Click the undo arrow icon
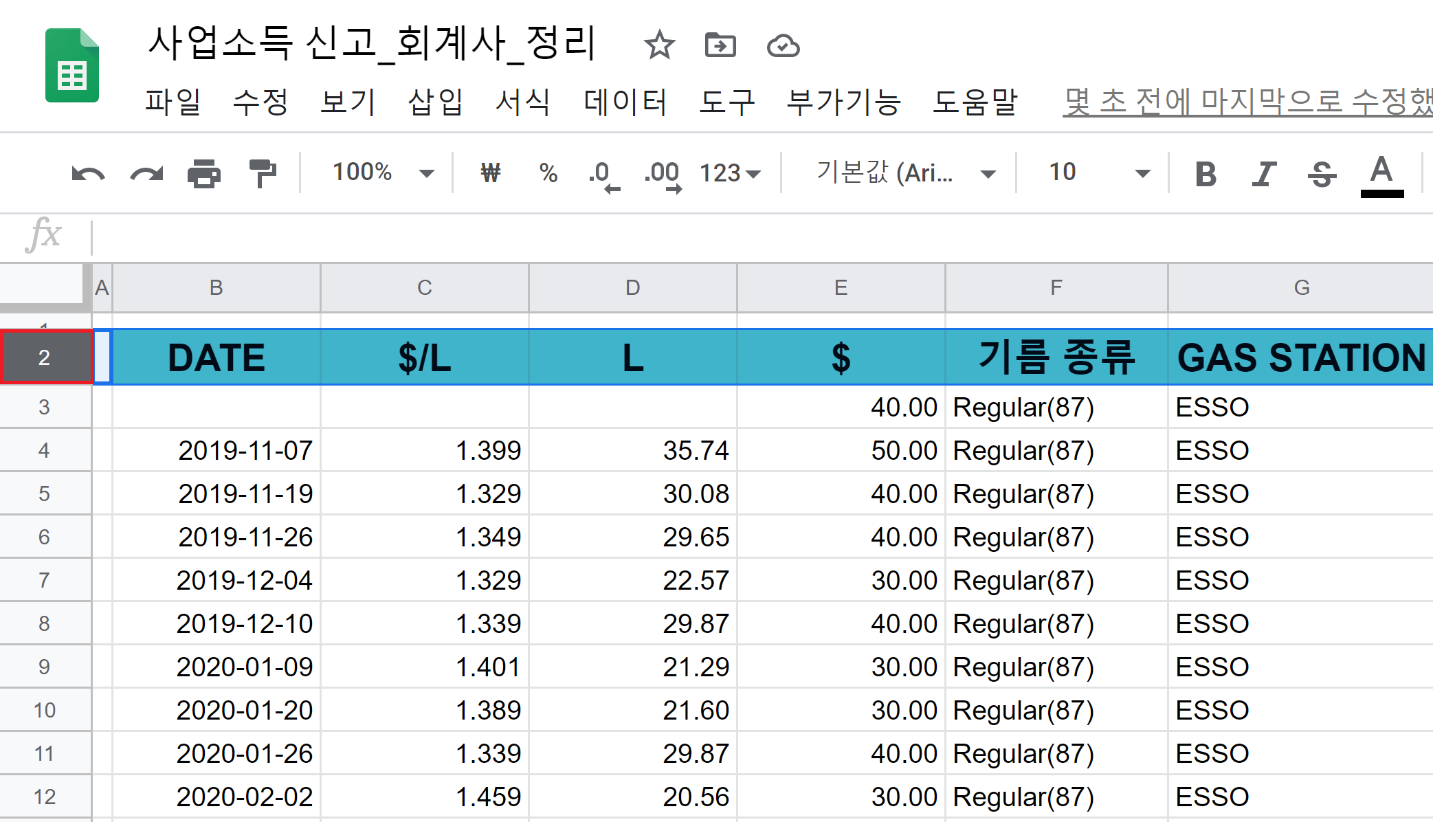The image size is (1433, 822). [88, 173]
